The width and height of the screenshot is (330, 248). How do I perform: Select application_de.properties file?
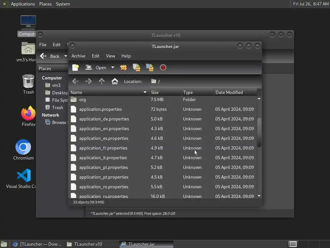163,119
